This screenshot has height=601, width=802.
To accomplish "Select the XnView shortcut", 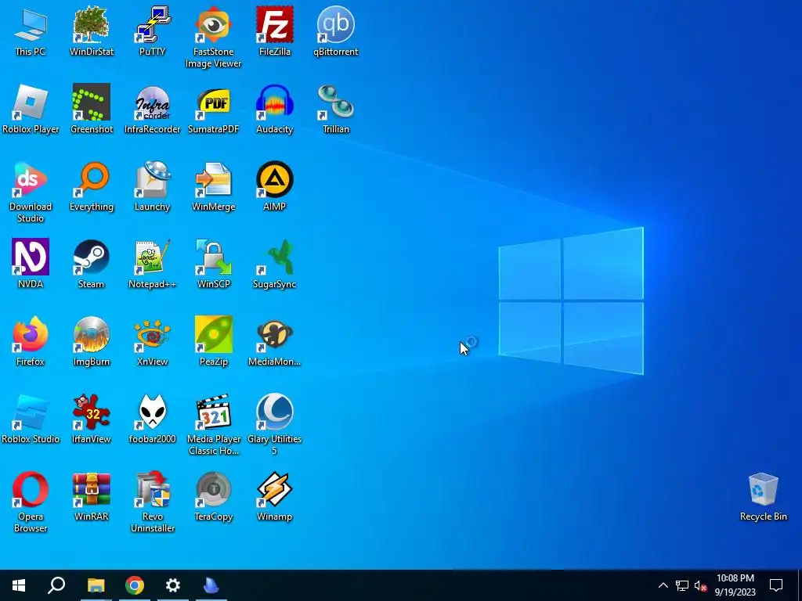I will pyautogui.click(x=153, y=341).
